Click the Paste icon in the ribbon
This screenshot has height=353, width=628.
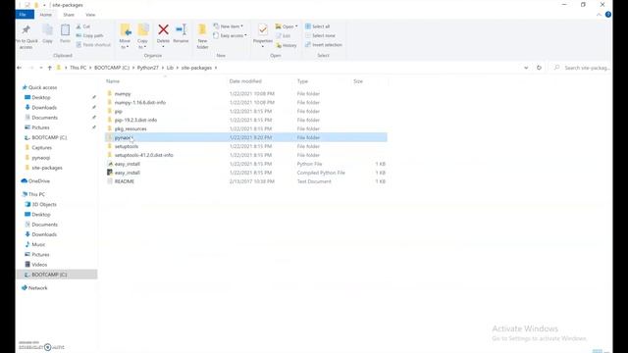coord(65,30)
